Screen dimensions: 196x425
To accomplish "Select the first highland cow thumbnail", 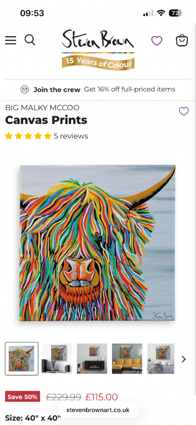I will 22,359.
